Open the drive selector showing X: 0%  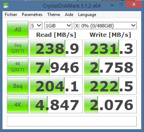105,25
